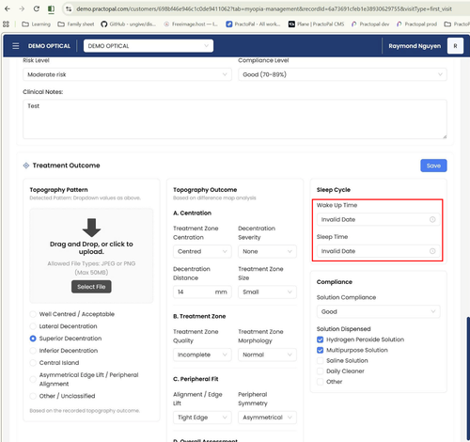Check Other under Solution Dispensed

pyautogui.click(x=320, y=382)
